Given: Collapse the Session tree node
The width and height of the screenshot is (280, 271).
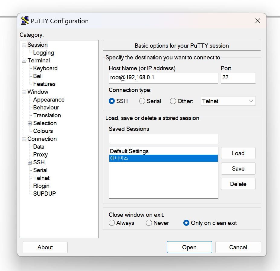Looking at the screenshot, I should 24,45.
